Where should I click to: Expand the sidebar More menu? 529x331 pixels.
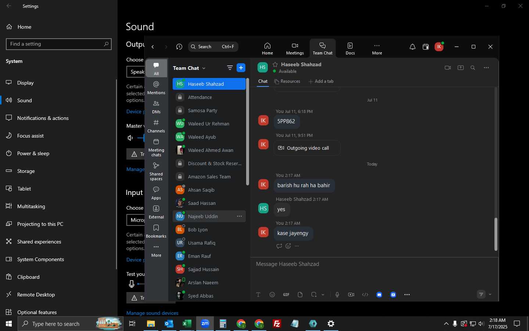pyautogui.click(x=156, y=250)
